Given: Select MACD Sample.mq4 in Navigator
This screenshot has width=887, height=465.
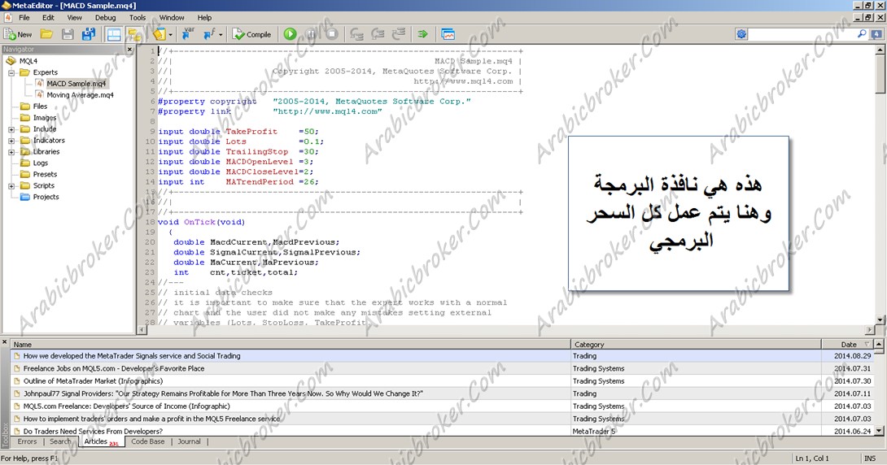Looking at the screenshot, I should pos(76,84).
